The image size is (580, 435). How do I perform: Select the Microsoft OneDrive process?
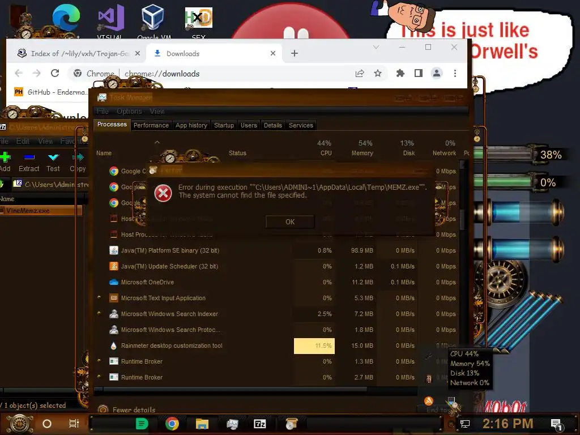click(x=278, y=282)
